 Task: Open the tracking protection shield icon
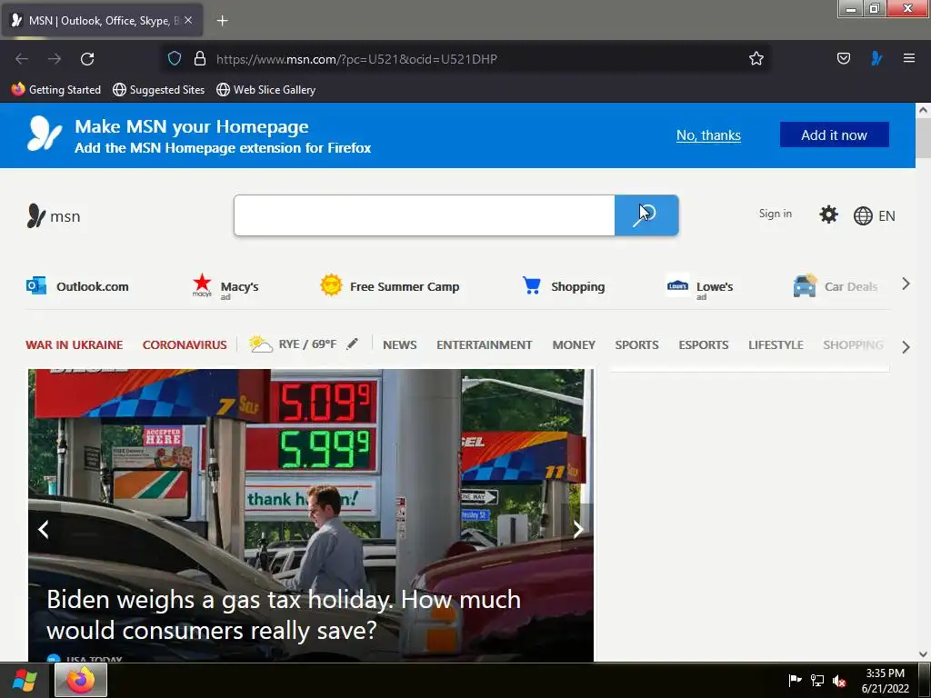(174, 58)
